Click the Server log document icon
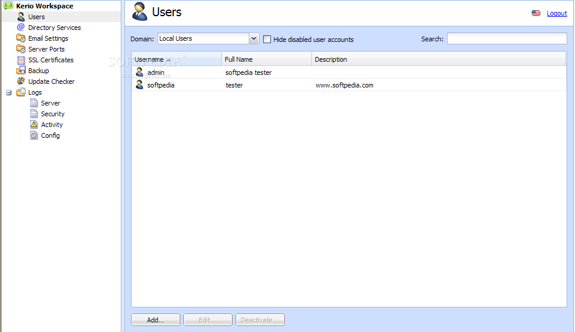This screenshot has height=332, width=575. pos(34,102)
